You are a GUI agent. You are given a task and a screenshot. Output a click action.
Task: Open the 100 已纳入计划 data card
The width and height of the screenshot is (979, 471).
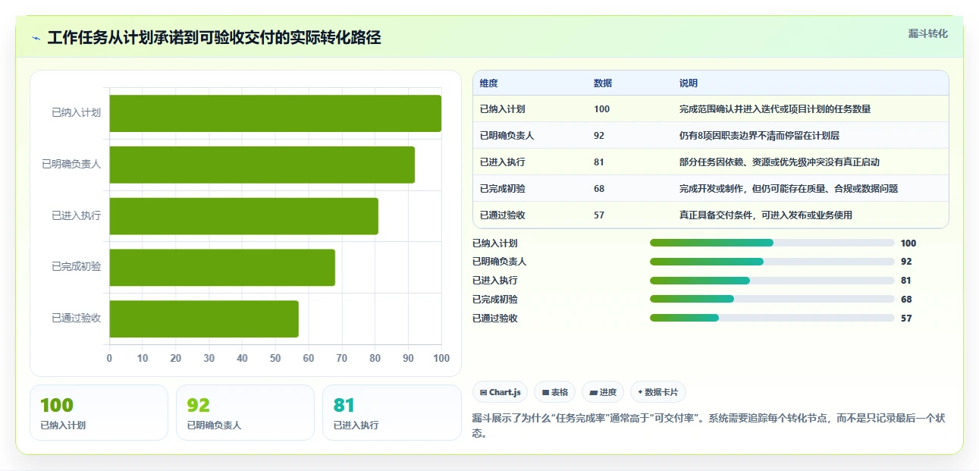point(99,413)
